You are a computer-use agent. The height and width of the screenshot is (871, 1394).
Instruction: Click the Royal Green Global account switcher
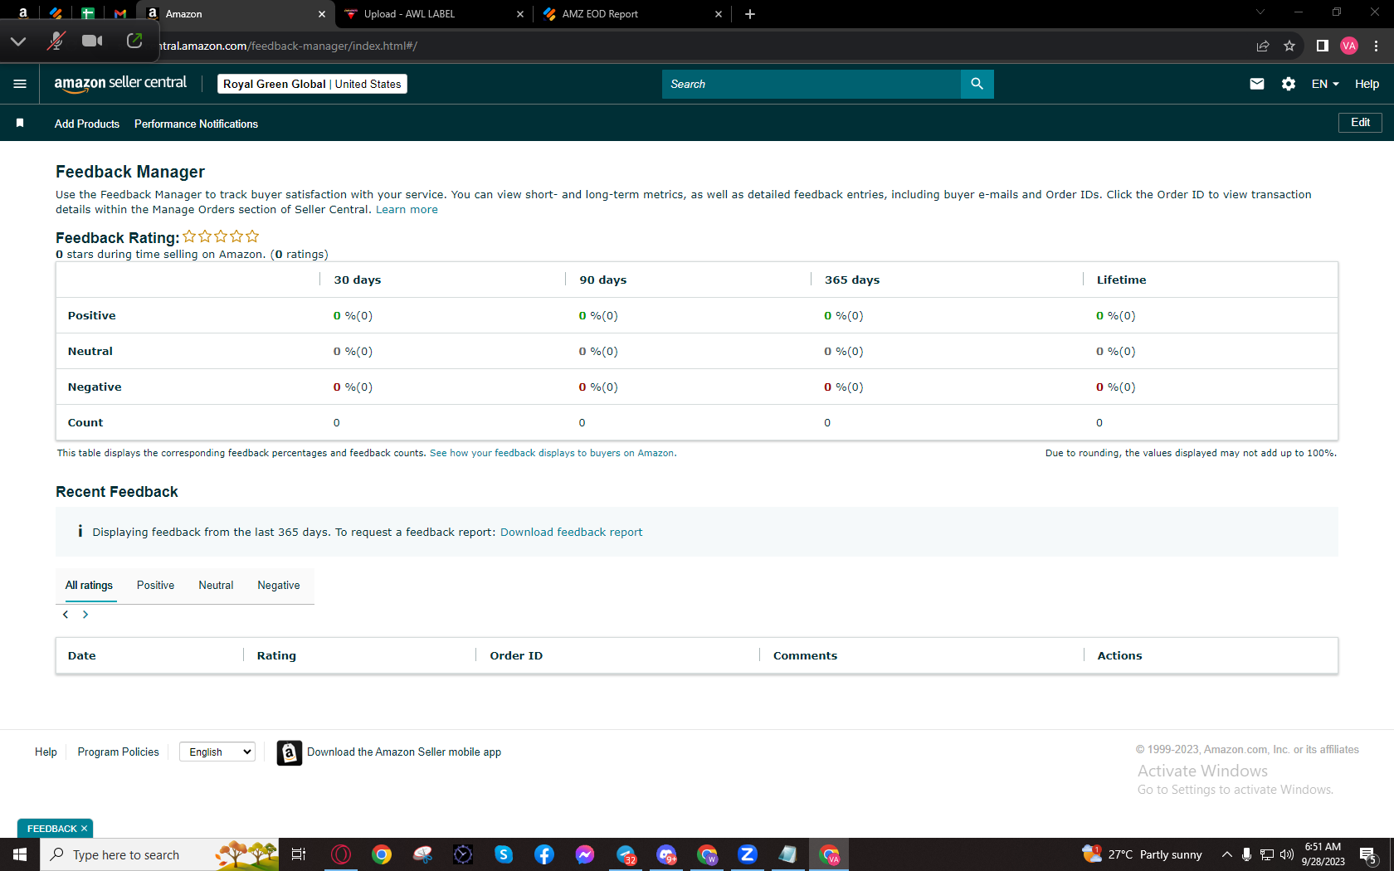(312, 84)
